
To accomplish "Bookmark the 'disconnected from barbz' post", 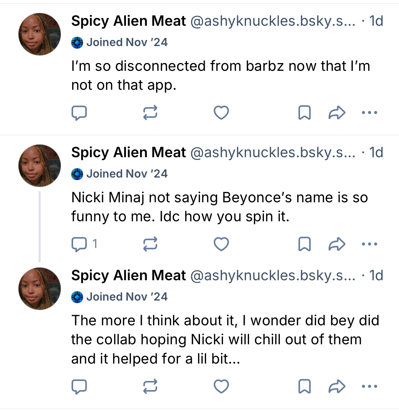I will (305, 113).
